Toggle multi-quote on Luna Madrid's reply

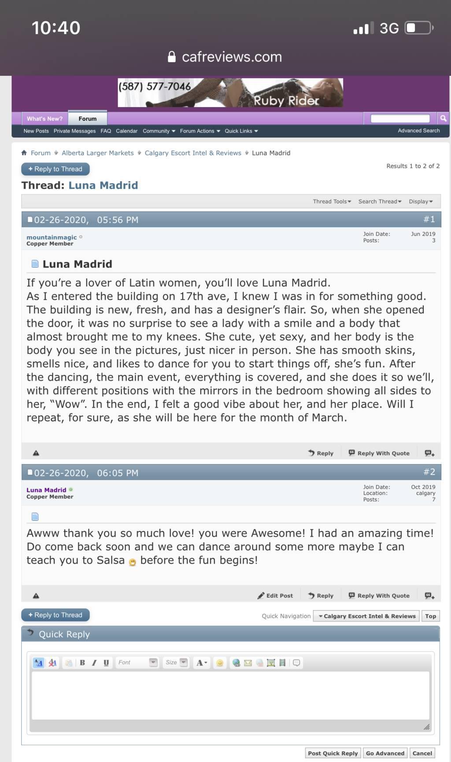click(429, 595)
